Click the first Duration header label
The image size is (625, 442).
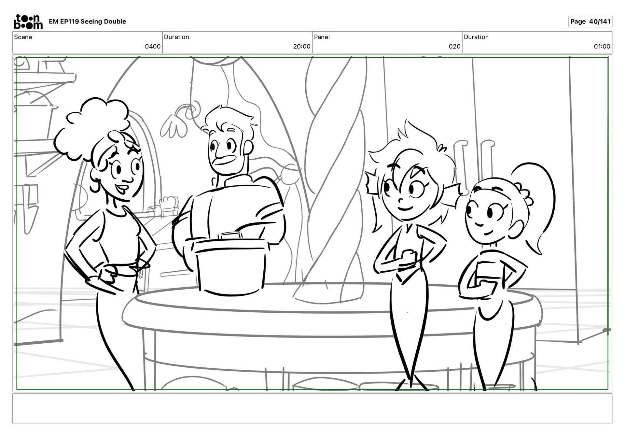[176, 37]
